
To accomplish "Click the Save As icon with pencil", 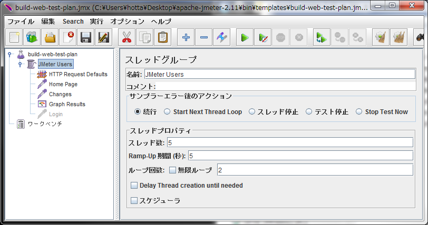I will pos(104,37).
